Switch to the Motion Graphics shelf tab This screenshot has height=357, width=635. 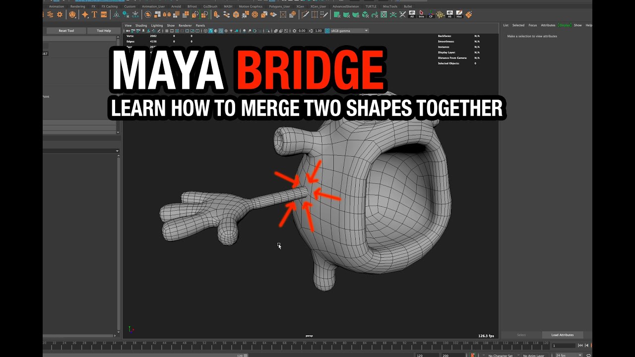click(x=251, y=6)
